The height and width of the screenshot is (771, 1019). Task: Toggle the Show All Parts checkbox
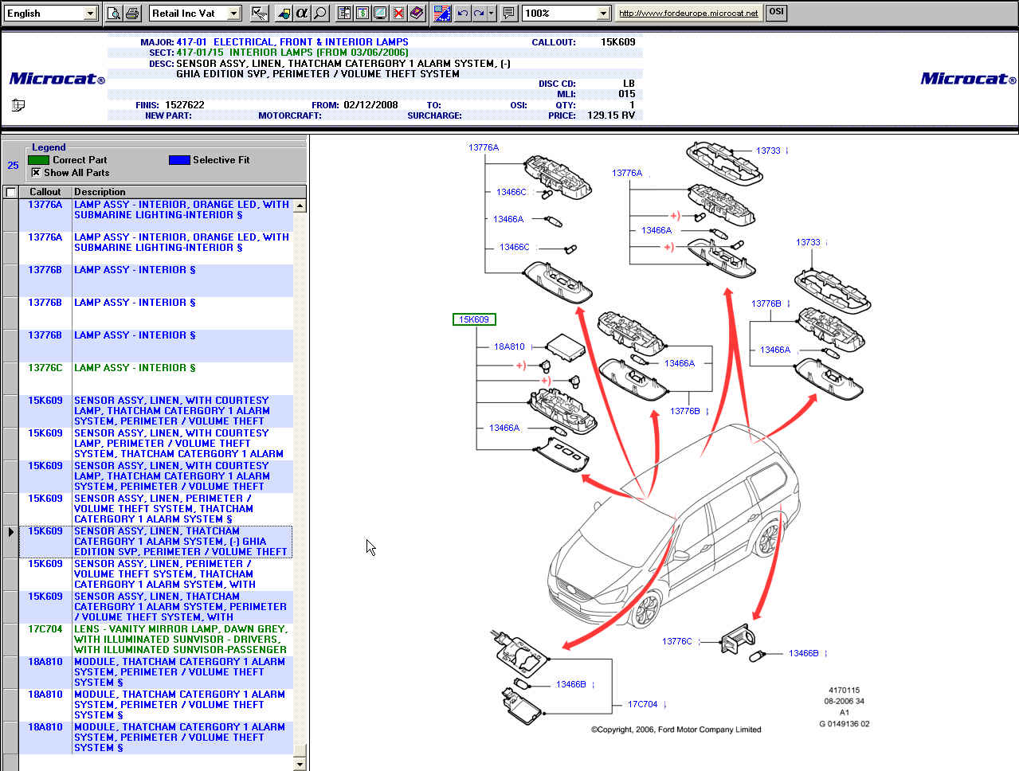(x=36, y=173)
